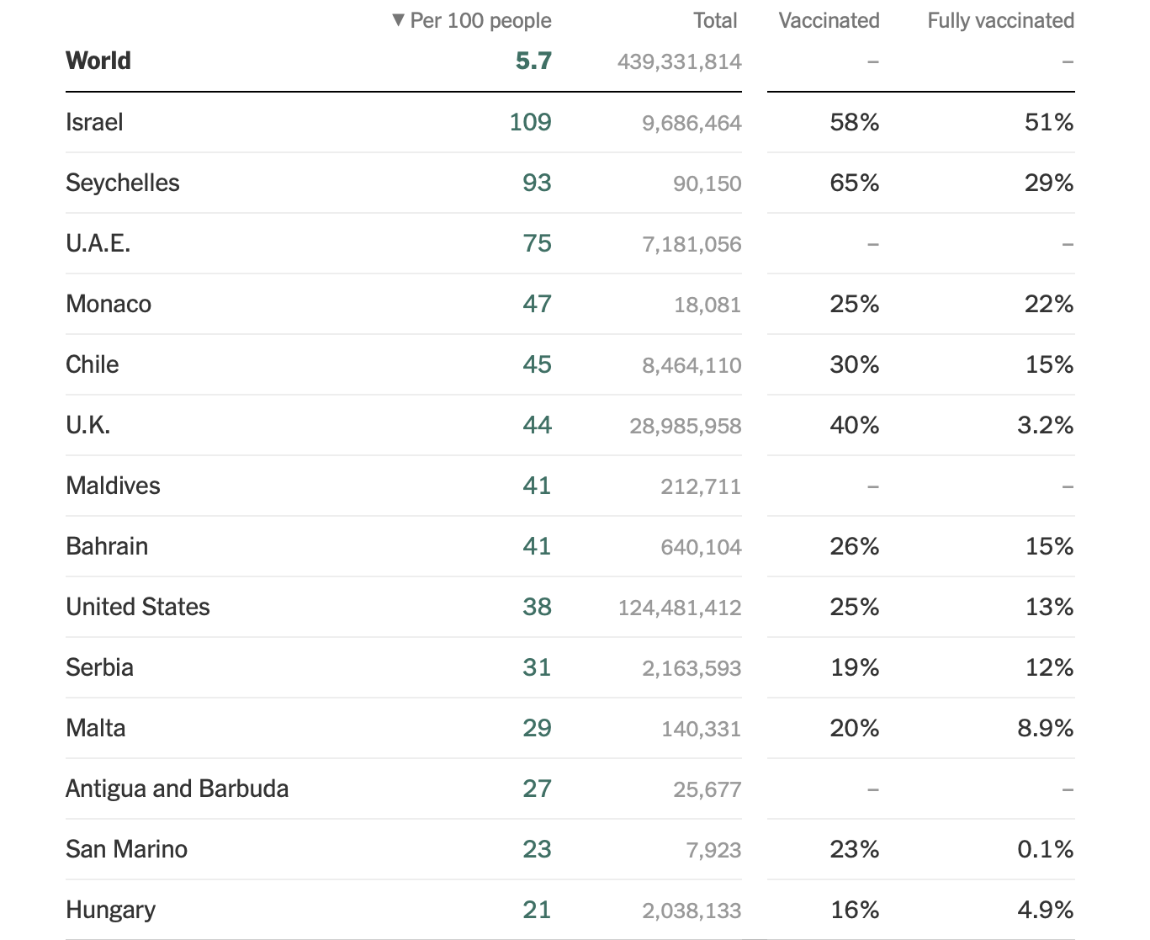Choose the Monaco row name
The image size is (1150, 940).
coord(109,305)
